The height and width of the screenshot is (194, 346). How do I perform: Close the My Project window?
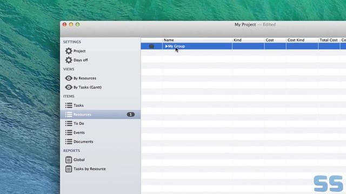(64, 24)
